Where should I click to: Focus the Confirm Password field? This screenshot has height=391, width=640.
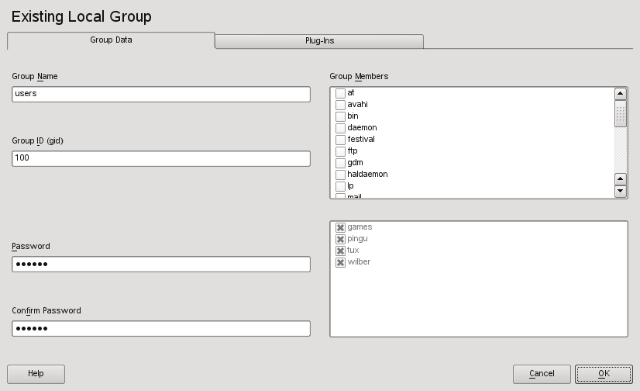coord(161,329)
